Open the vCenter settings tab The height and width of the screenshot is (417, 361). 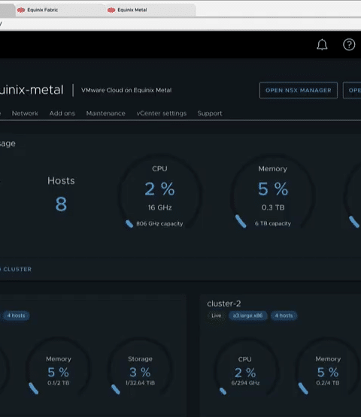coord(162,113)
